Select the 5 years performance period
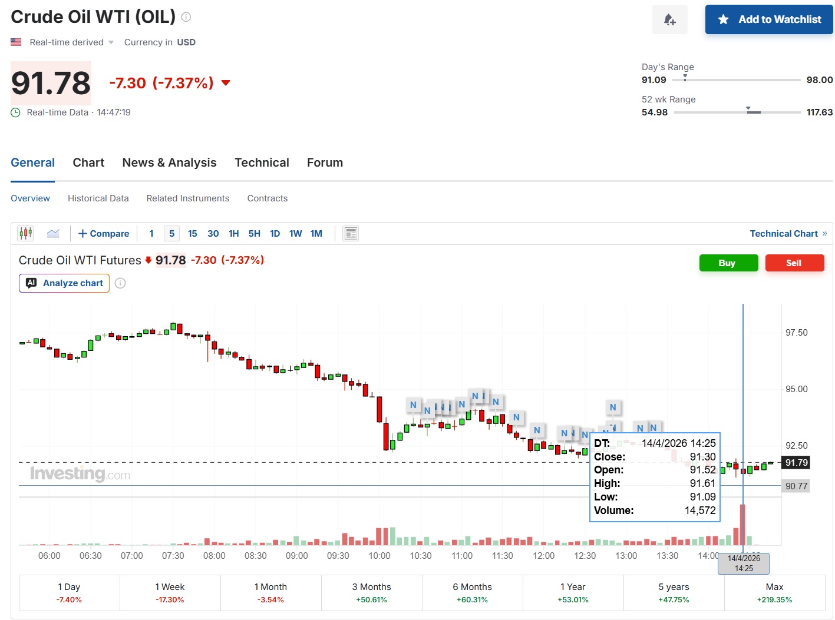The height and width of the screenshot is (620, 835). point(674,593)
